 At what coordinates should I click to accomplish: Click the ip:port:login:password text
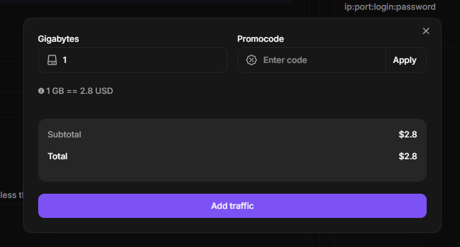390,7
